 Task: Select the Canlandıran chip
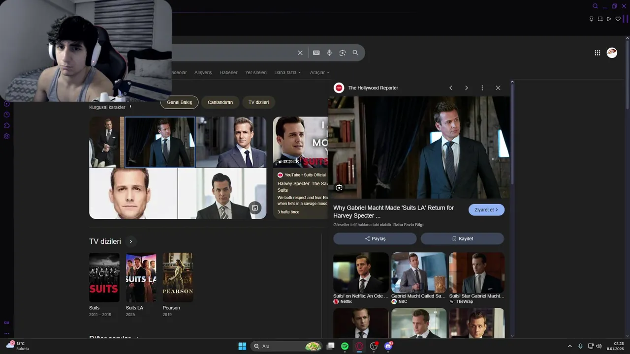point(220,102)
